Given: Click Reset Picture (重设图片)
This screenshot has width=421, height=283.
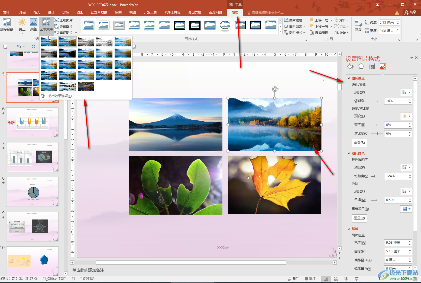Looking at the screenshot, I should pos(64,33).
